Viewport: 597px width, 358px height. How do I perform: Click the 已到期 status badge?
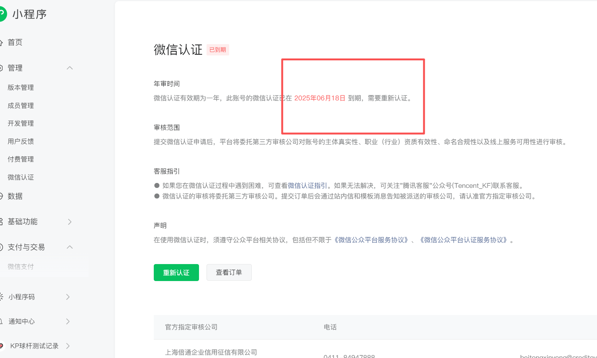click(218, 50)
